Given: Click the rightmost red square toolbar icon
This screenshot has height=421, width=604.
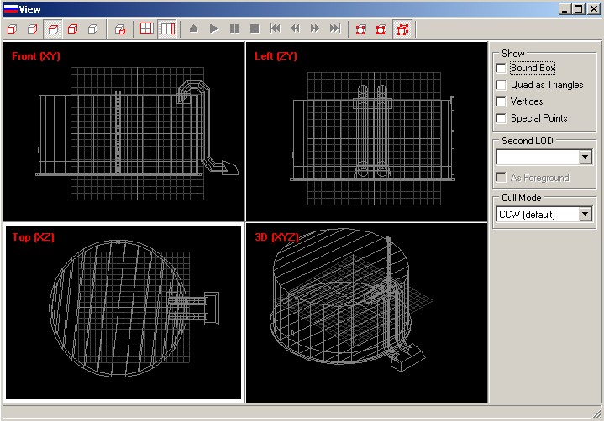Looking at the screenshot, I should (402, 29).
